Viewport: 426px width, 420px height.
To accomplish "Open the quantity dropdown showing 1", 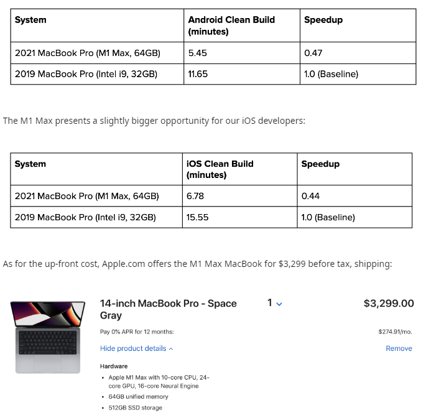I will point(275,303).
